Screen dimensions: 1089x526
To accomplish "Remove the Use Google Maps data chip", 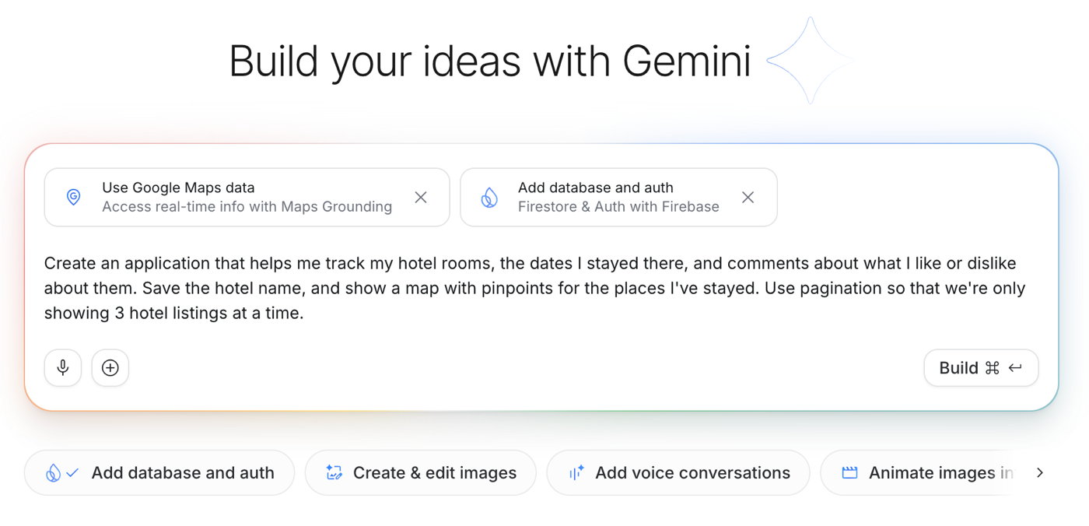I will click(x=421, y=198).
